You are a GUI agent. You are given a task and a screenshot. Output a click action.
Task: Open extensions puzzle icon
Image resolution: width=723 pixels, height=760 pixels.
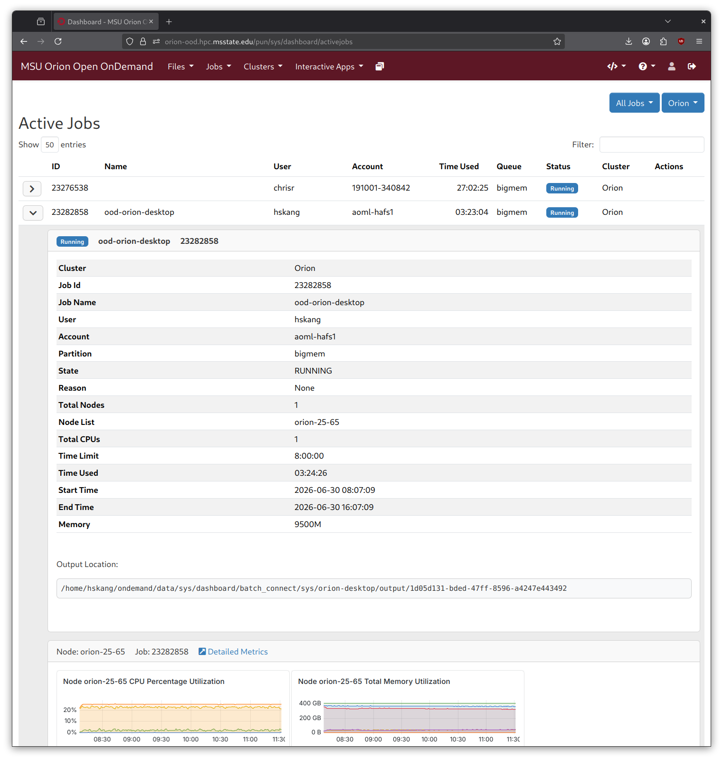(x=664, y=41)
